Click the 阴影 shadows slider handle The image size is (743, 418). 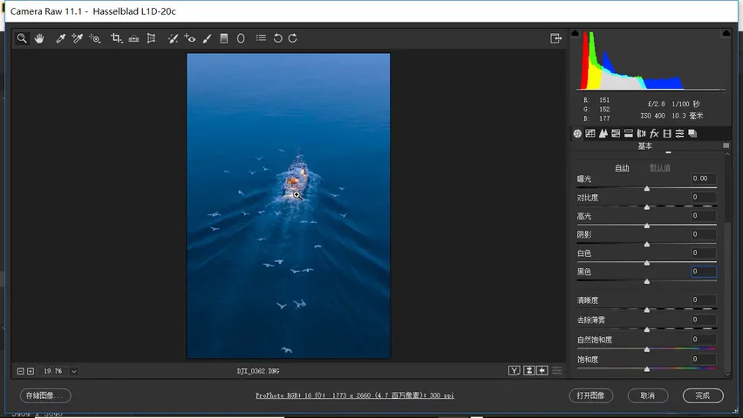click(647, 244)
